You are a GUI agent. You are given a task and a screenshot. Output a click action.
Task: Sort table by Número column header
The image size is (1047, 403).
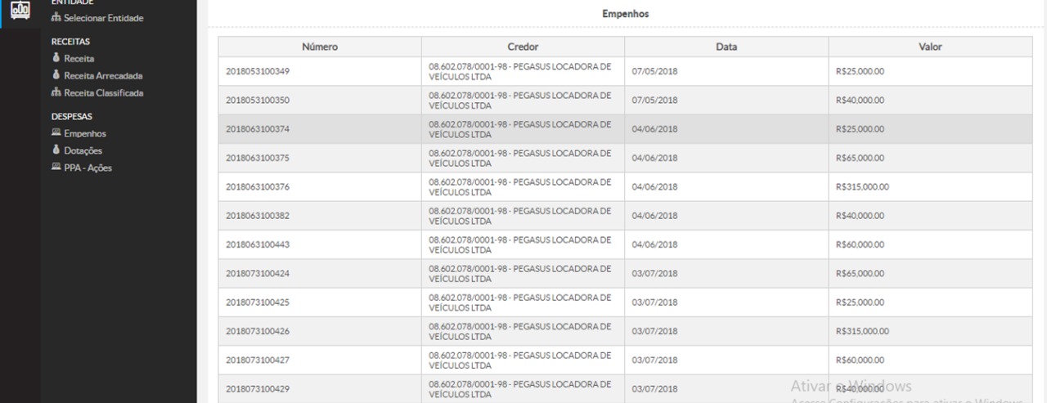coord(319,47)
